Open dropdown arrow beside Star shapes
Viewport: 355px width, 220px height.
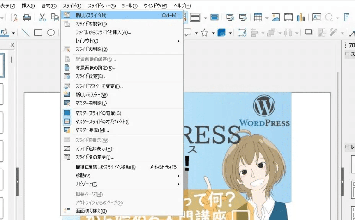click(213, 33)
